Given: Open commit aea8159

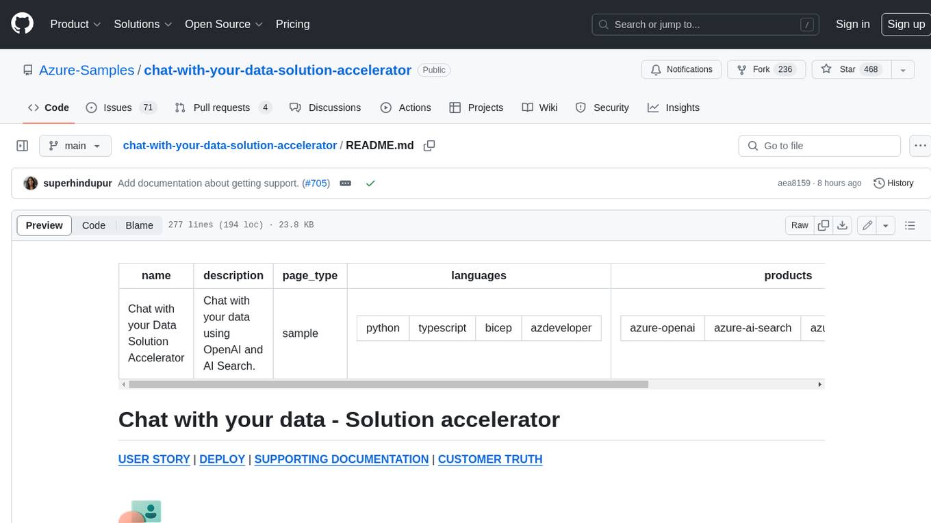Looking at the screenshot, I should [793, 183].
